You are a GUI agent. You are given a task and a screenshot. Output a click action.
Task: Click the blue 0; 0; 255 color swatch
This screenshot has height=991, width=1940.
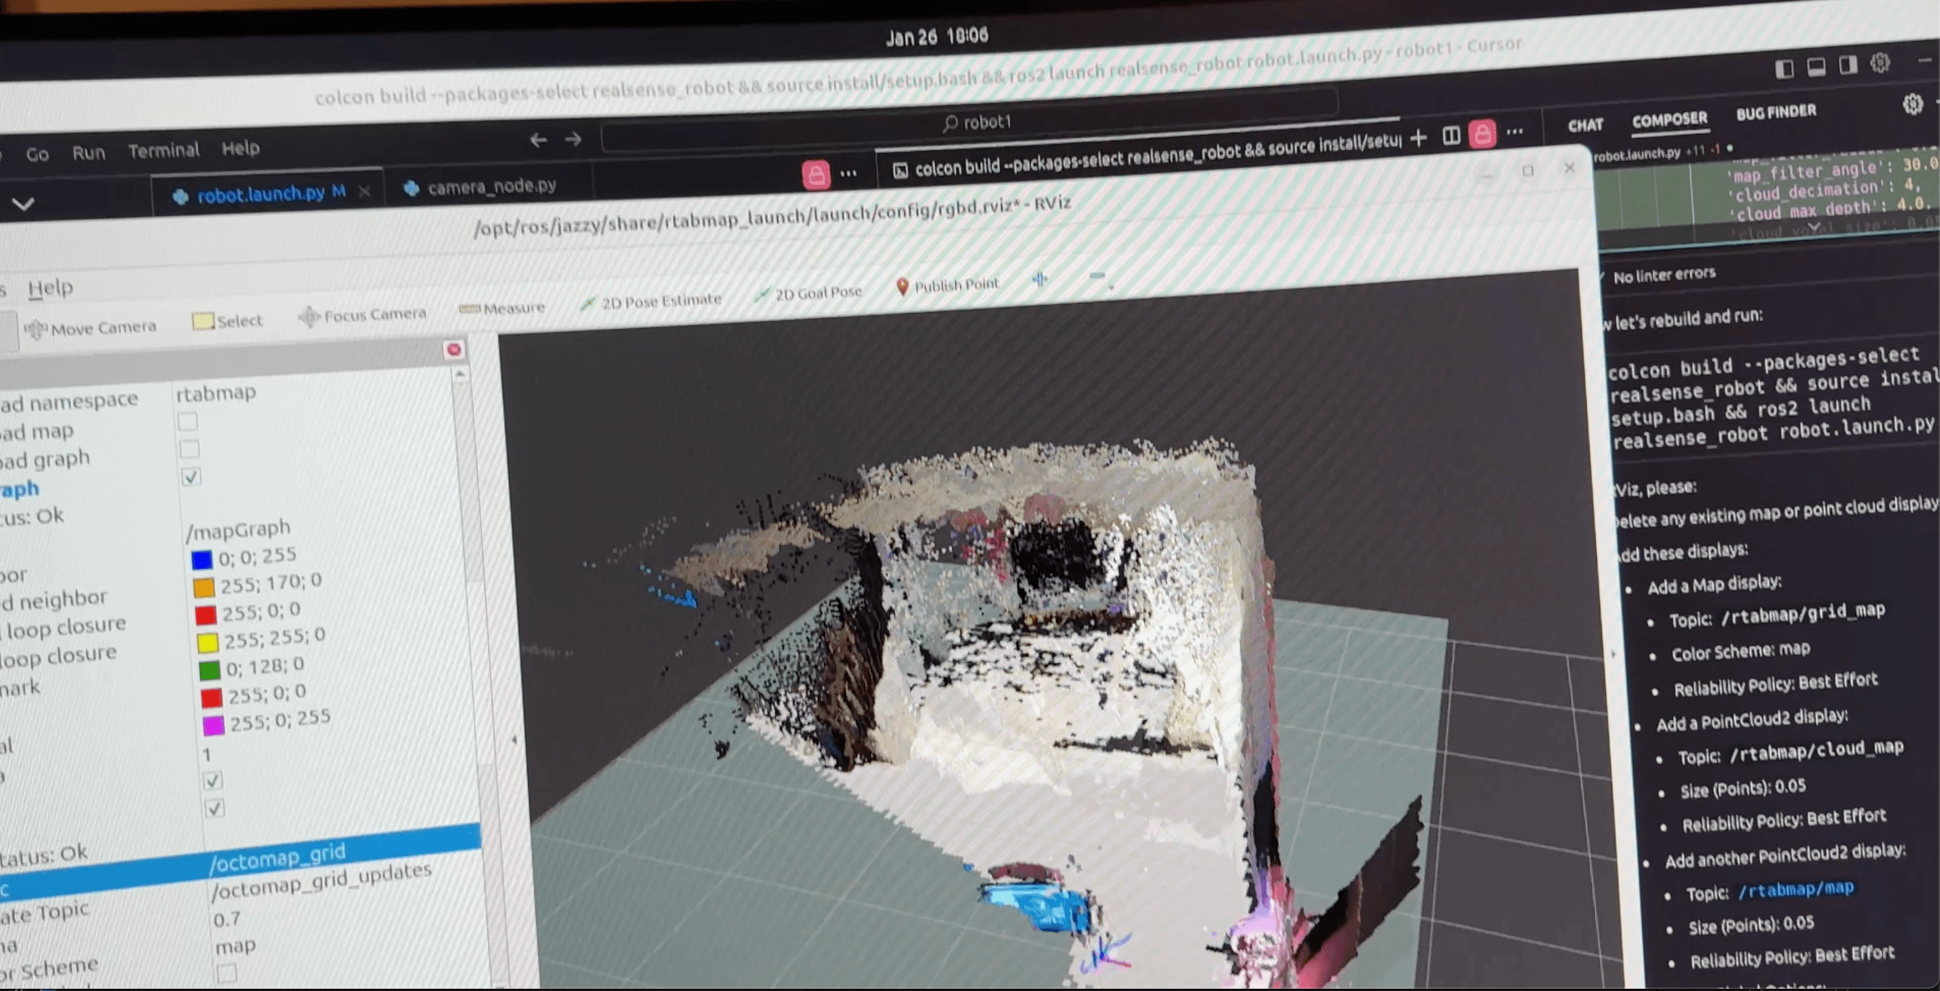[x=201, y=560]
